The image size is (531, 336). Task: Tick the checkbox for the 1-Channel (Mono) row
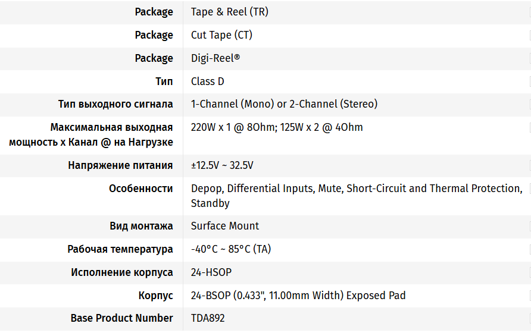529,104
